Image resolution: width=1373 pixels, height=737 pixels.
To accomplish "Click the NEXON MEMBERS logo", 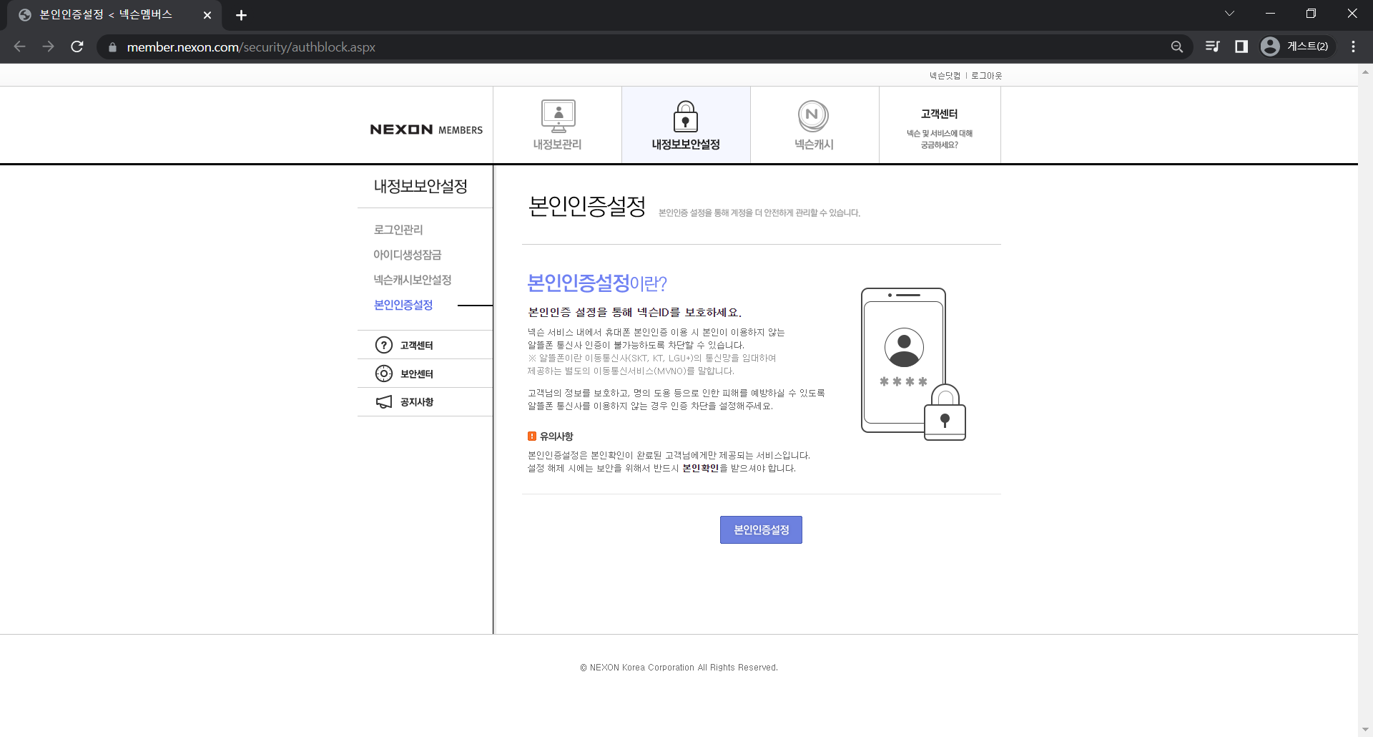I will tap(426, 130).
